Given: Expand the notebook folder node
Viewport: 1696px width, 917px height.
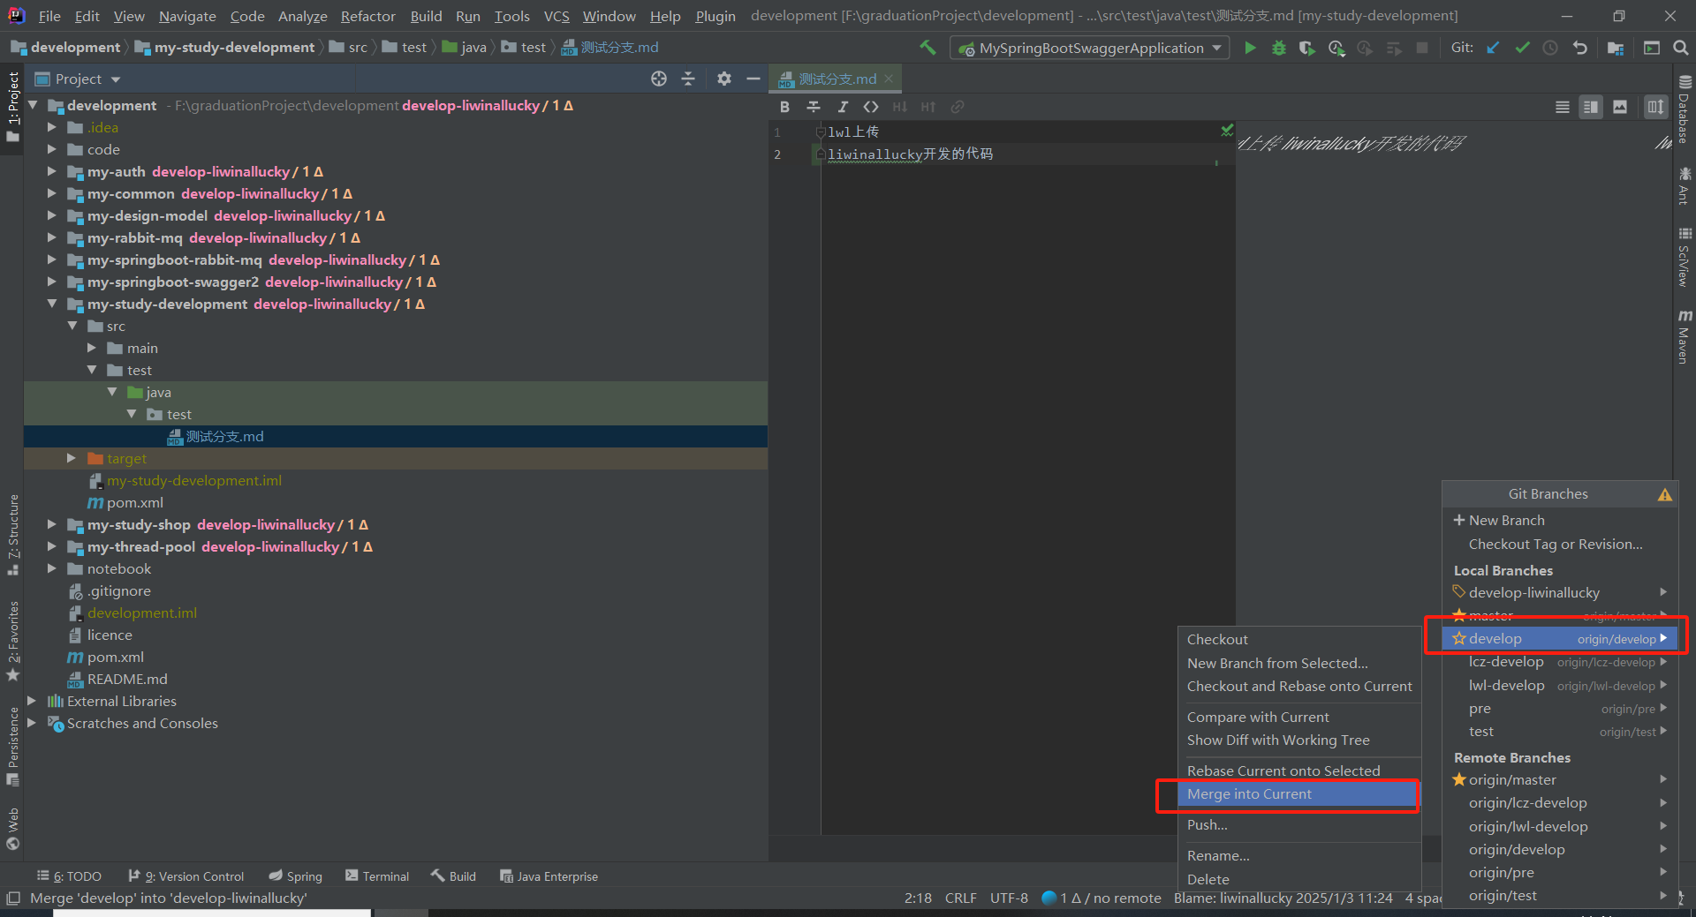Looking at the screenshot, I should point(52,568).
